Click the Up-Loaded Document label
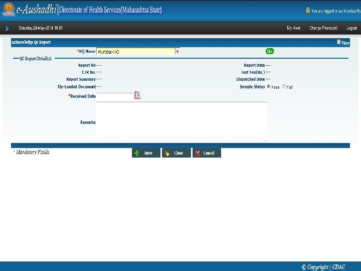The image size is (361, 271). click(x=77, y=87)
